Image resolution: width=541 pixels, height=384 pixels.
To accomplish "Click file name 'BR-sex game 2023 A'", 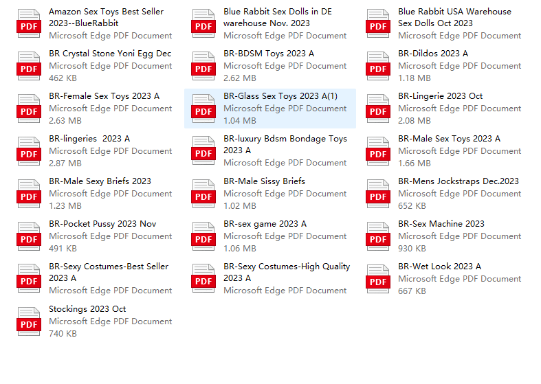I will (265, 224).
